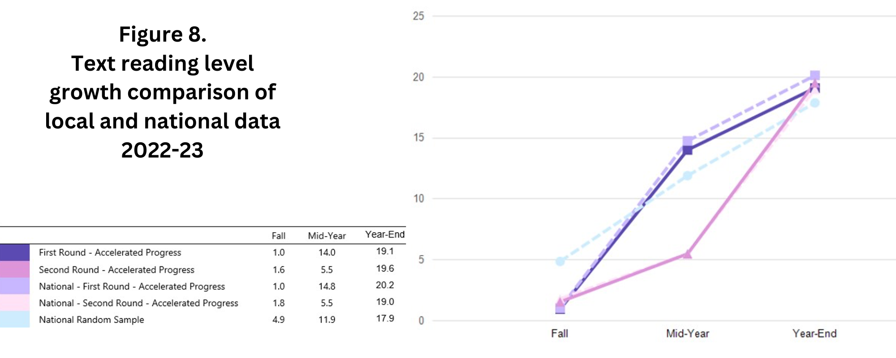Click the National Random Sample Year-End circle marker
Screen dimensions: 896x358
coord(815,103)
